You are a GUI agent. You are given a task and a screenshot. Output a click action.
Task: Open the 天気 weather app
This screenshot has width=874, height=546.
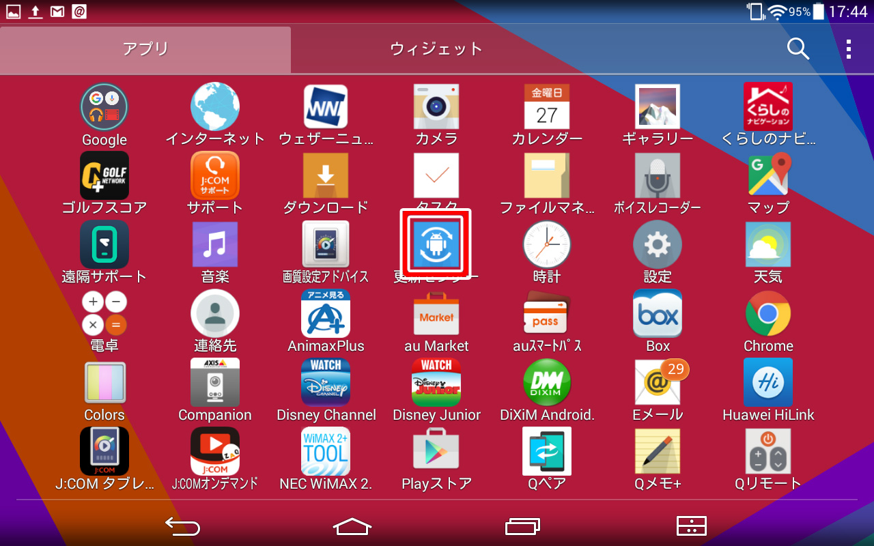click(x=768, y=244)
